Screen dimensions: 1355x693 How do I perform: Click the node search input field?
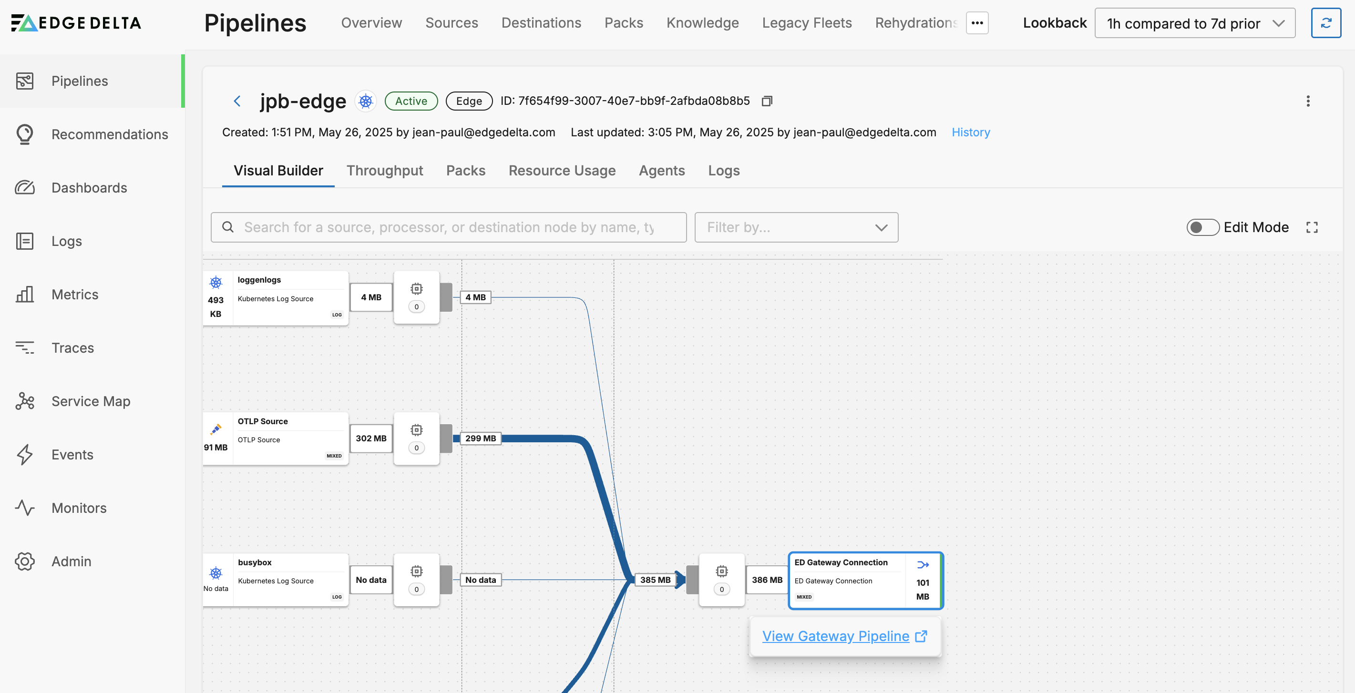(449, 227)
